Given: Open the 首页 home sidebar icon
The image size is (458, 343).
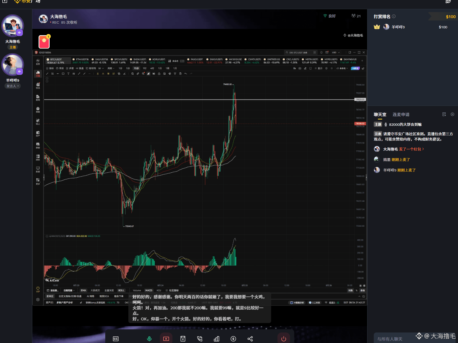Looking at the screenshot, I should point(38,62).
